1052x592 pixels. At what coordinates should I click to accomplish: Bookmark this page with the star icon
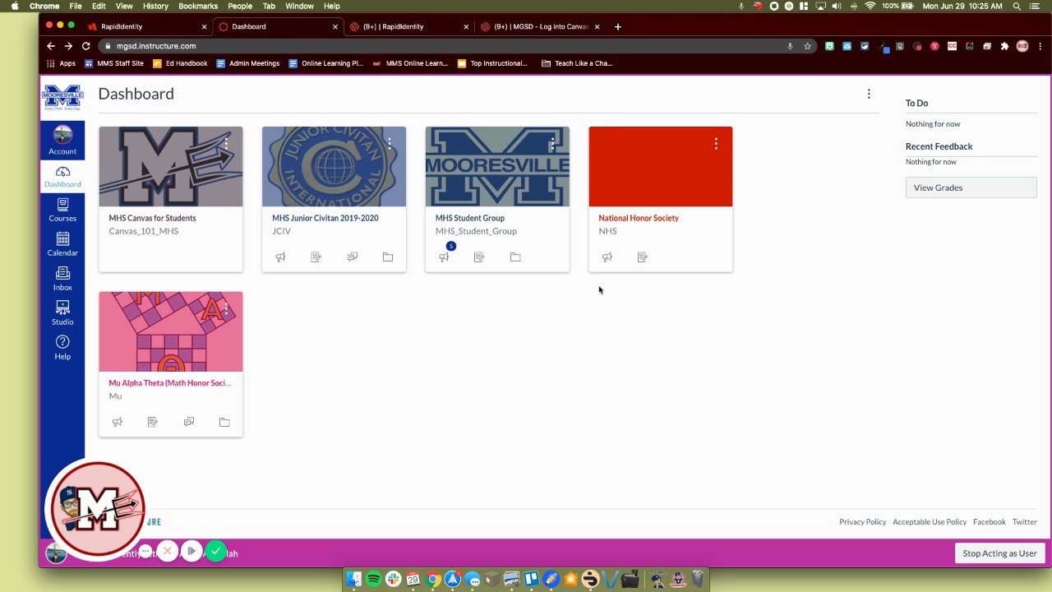807,46
